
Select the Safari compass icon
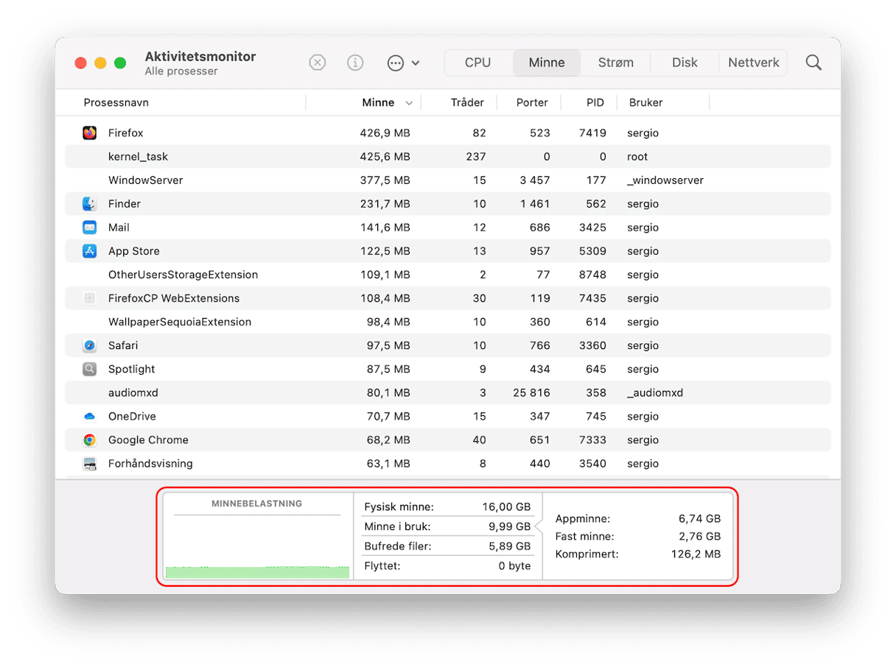point(90,345)
